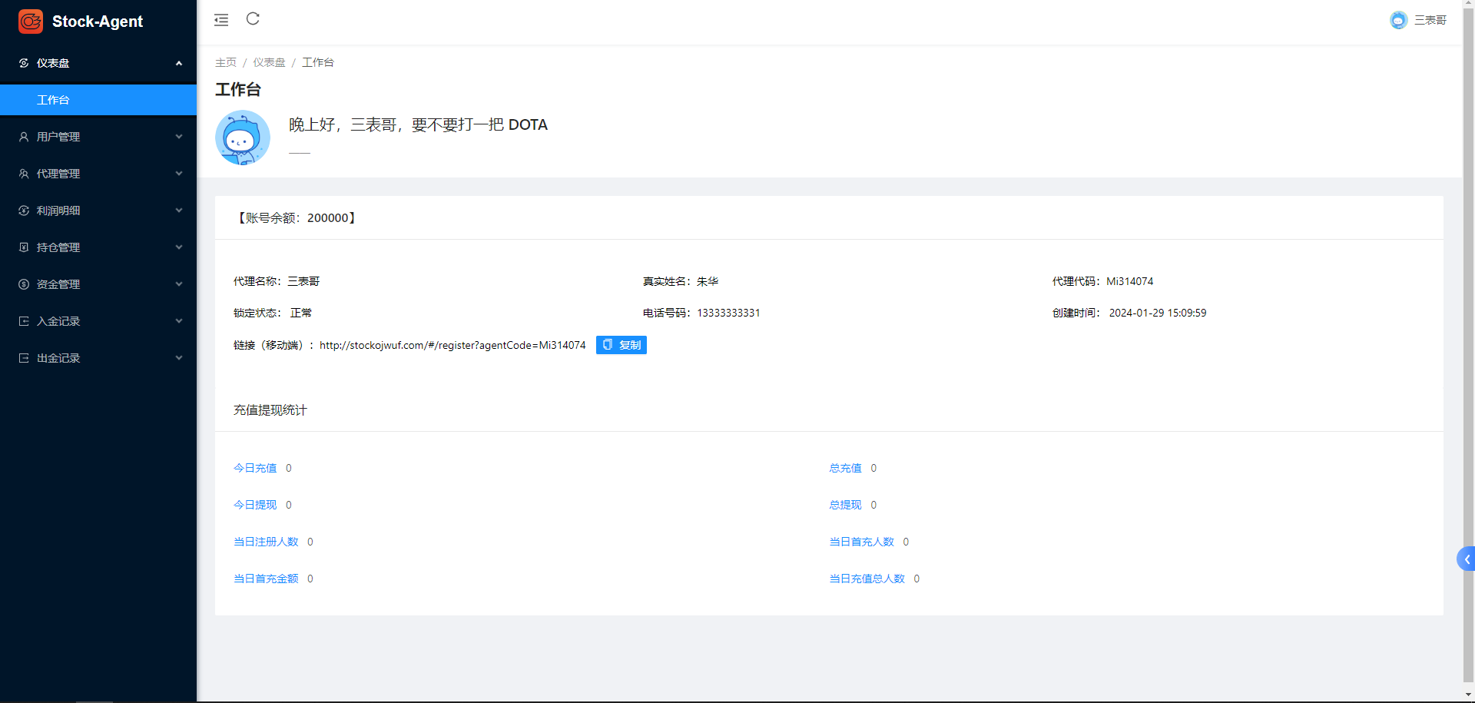The image size is (1475, 703).
Task: Click the 用户管理 person icon in sidebar
Action: pyautogui.click(x=24, y=137)
